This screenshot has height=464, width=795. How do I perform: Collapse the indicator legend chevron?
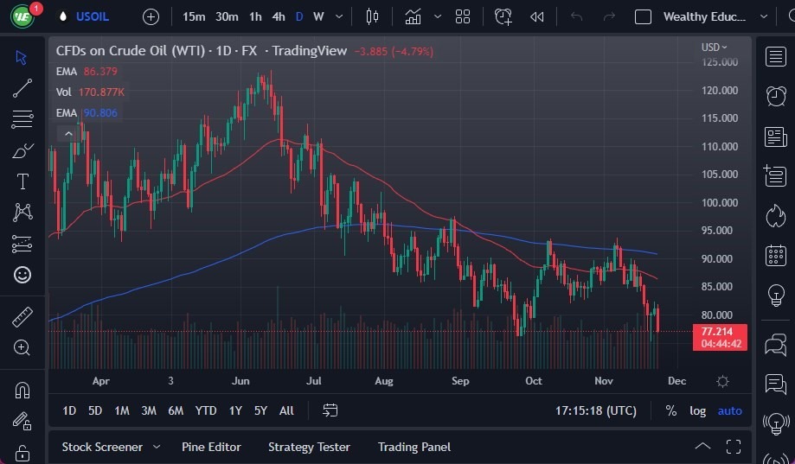67,133
